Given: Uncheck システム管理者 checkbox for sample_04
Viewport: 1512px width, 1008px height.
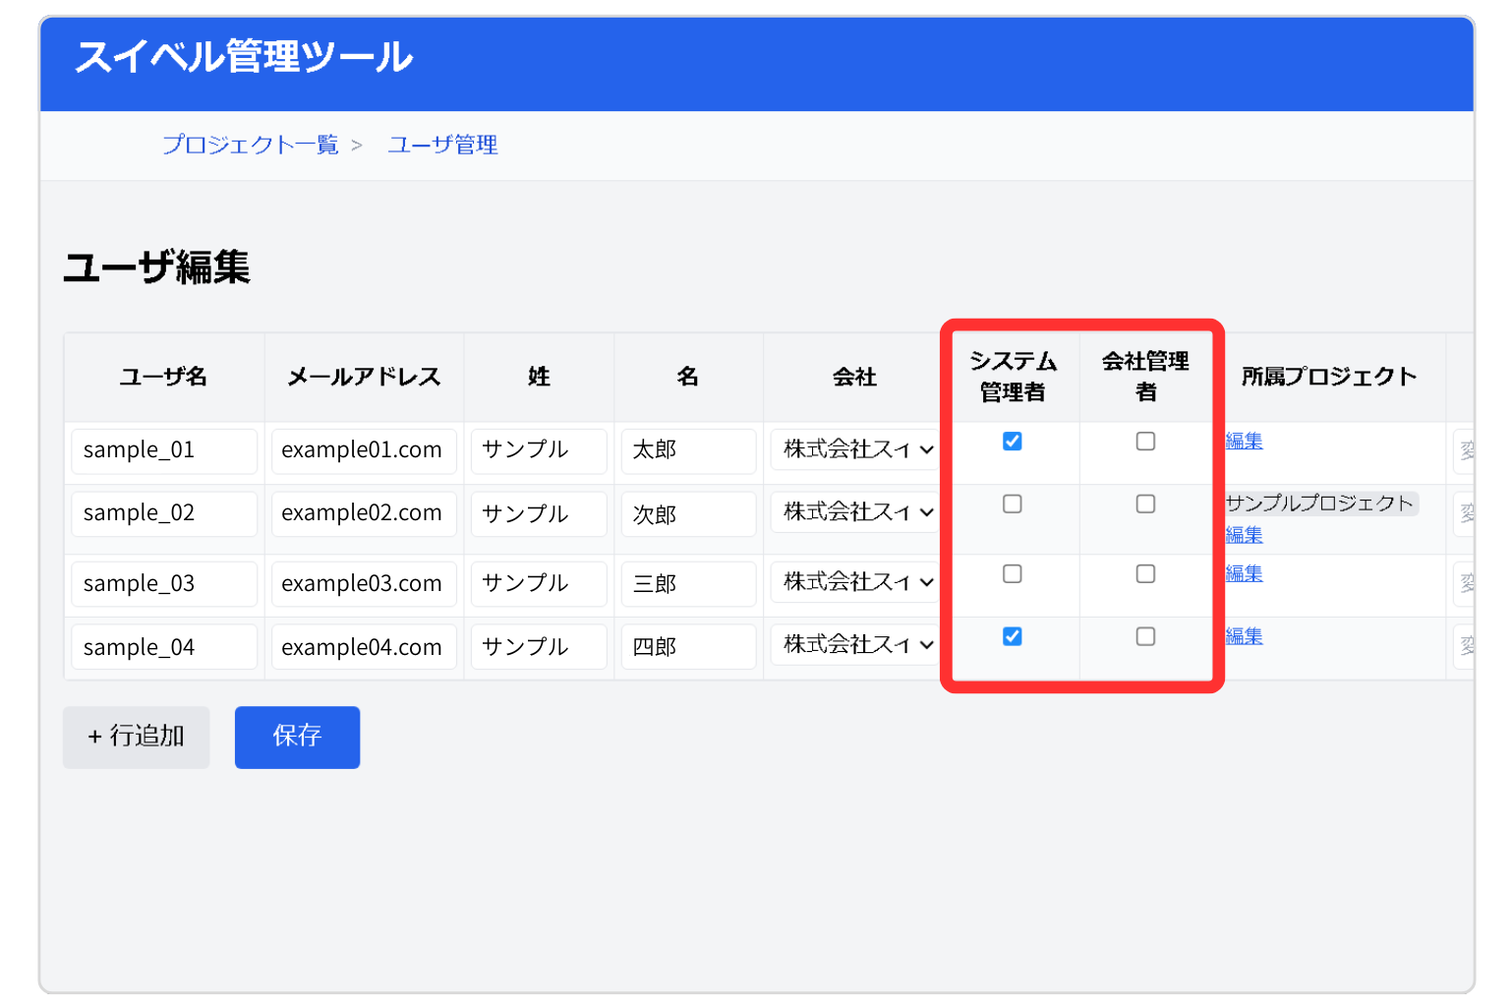Looking at the screenshot, I should coord(1012,637).
